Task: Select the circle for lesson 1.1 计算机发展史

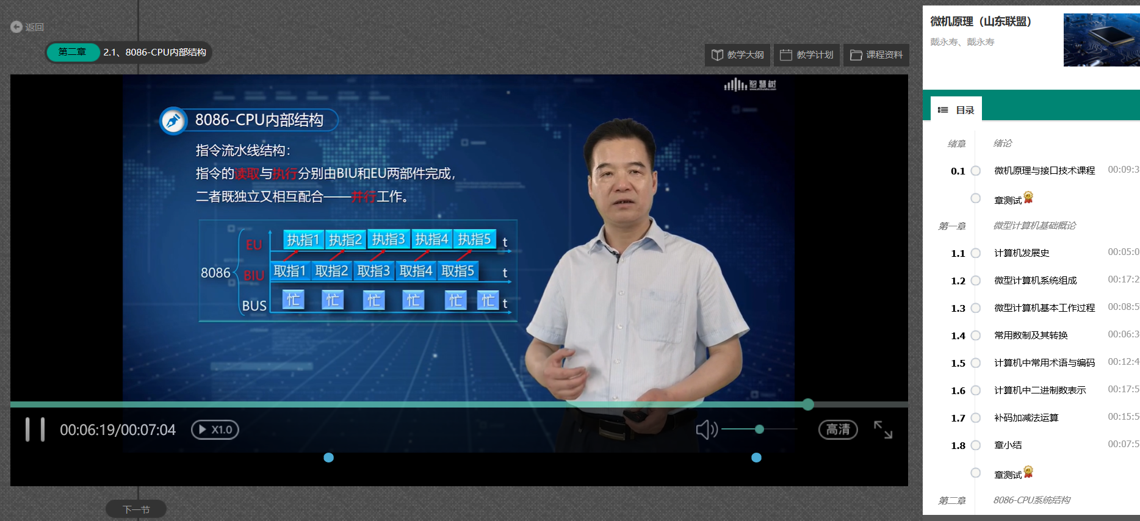Action: pos(976,253)
